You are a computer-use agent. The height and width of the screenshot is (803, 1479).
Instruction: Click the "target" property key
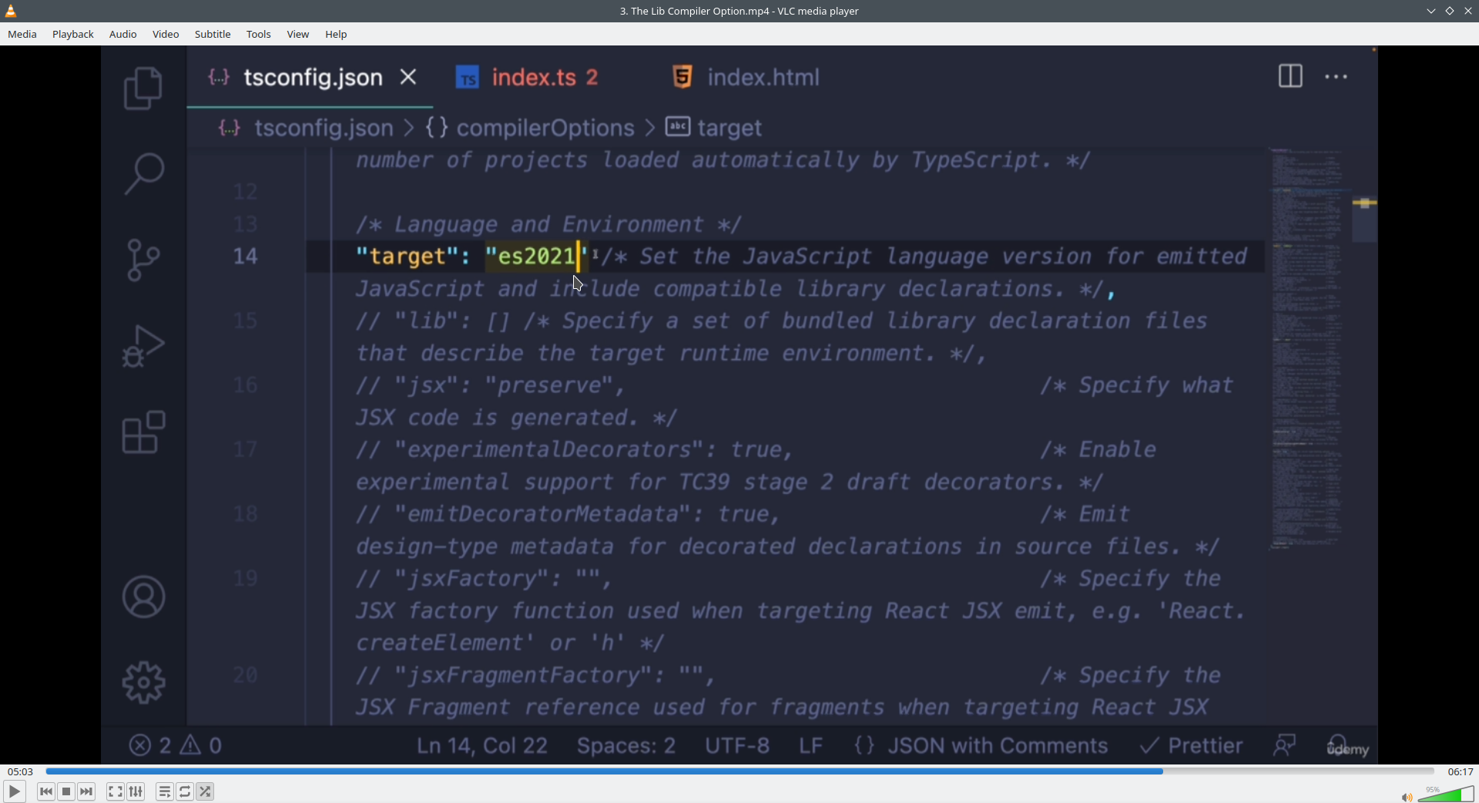[x=407, y=257]
